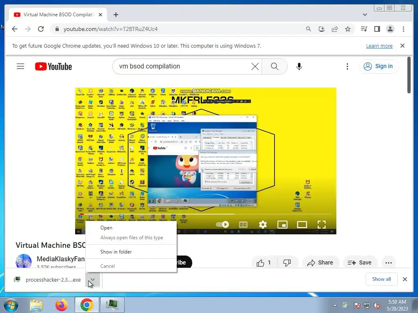Select Always open files of this type
The width and height of the screenshot is (418, 313).
[131, 238]
